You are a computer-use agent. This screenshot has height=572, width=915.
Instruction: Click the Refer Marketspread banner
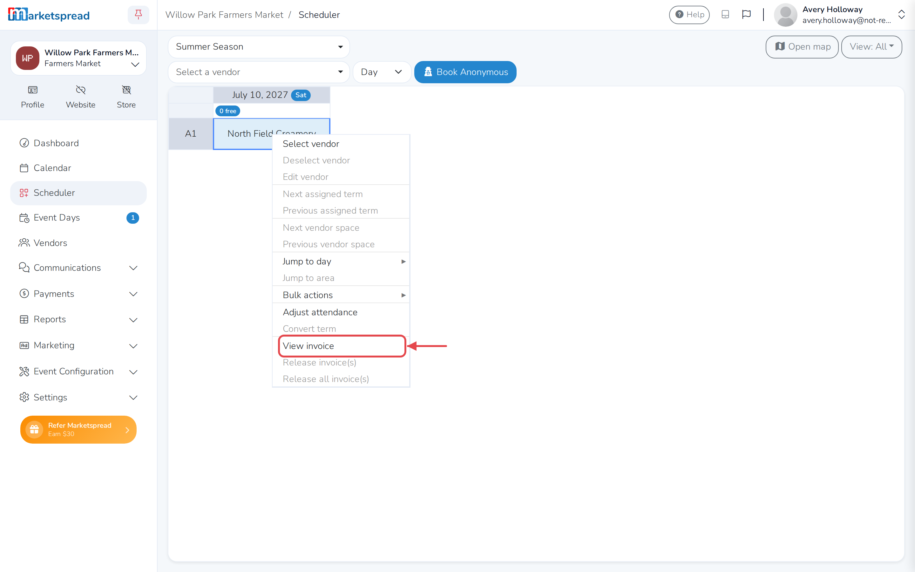point(78,430)
